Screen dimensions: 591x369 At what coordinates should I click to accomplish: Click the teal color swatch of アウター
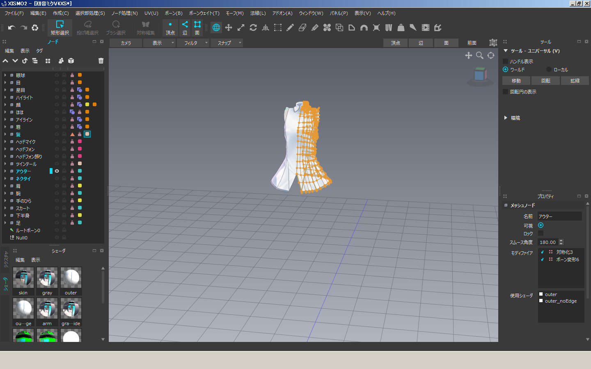click(80, 171)
